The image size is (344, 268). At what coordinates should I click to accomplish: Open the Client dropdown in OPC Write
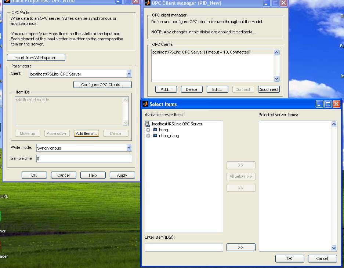(129, 74)
